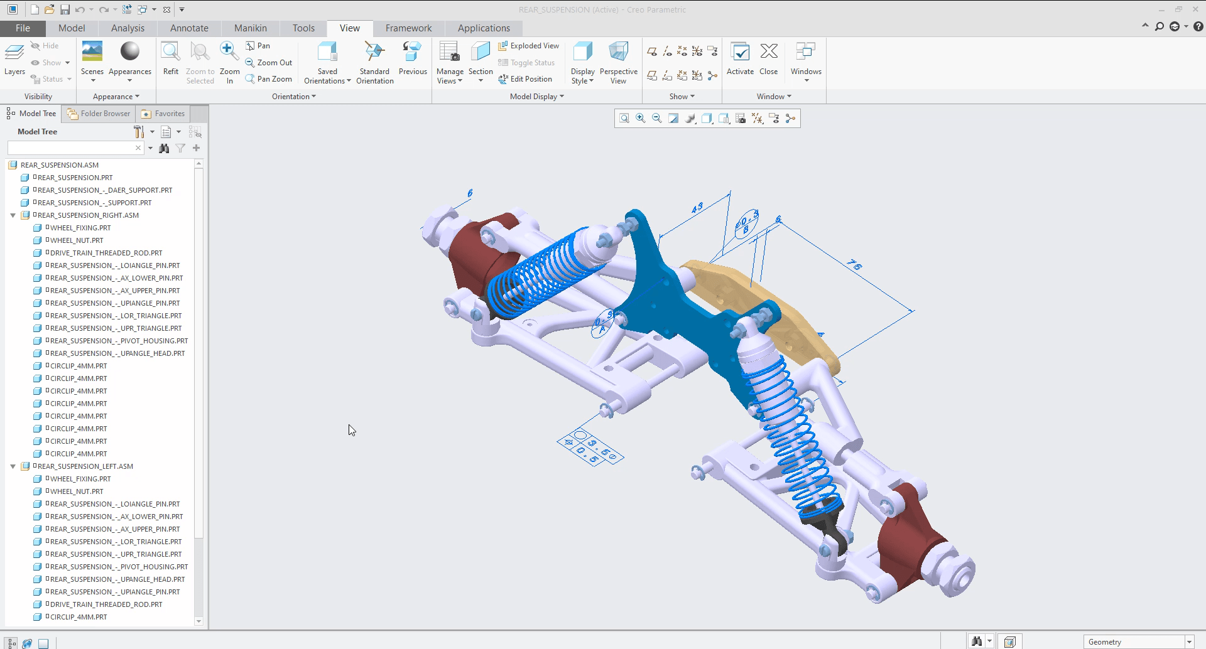Click inside the Model Tree search field
The width and height of the screenshot is (1206, 649).
72,147
